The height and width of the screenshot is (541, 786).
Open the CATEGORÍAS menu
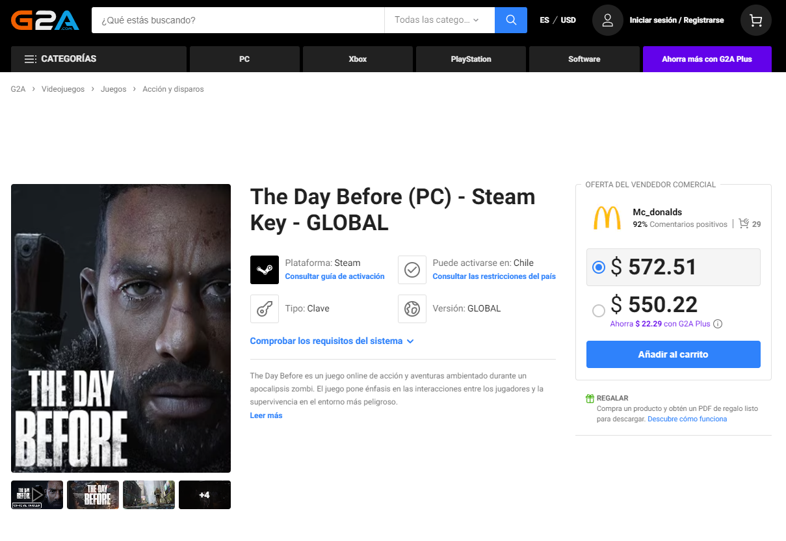(99, 59)
